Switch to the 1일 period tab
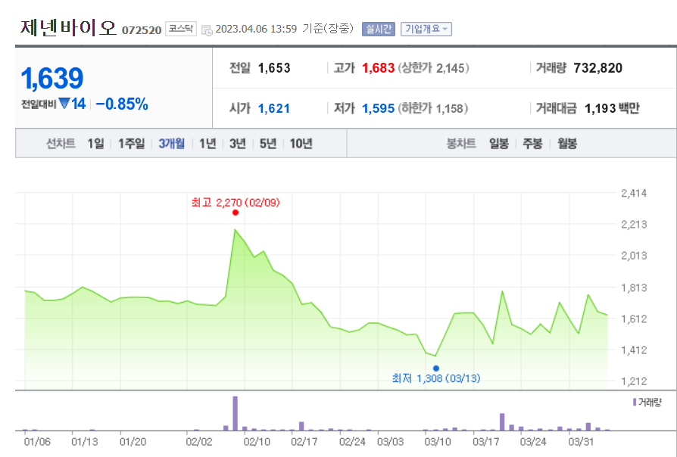Viewport: 677px width, 457px height. point(95,143)
